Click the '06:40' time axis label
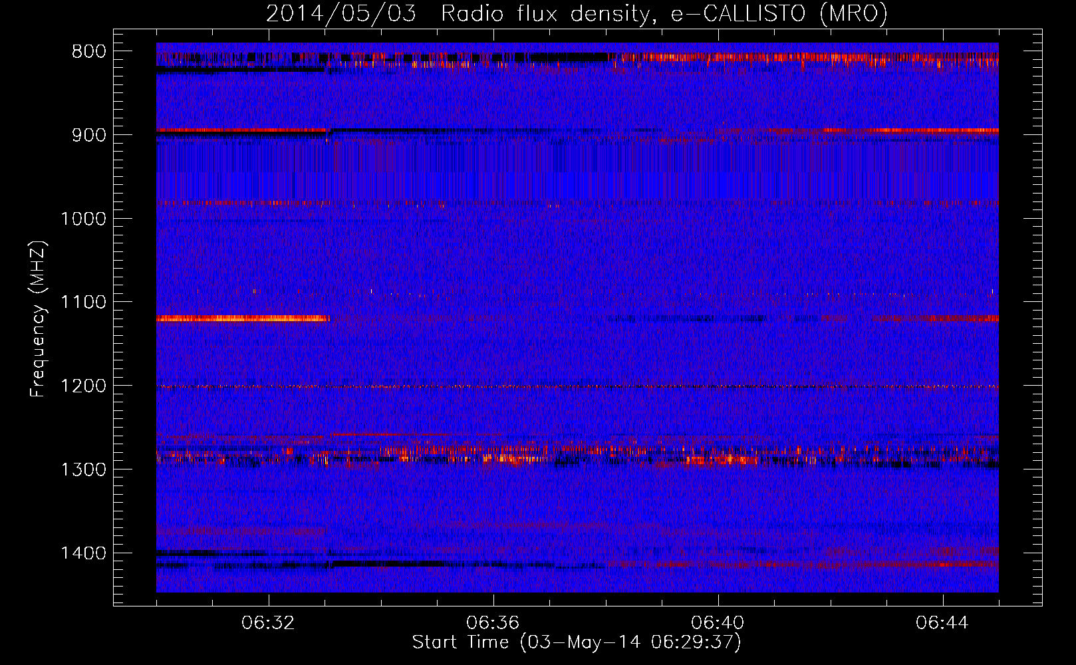The height and width of the screenshot is (665, 1076). [718, 623]
